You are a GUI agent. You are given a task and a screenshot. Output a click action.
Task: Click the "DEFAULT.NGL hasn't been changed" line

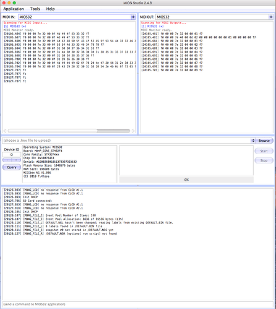(88, 222)
